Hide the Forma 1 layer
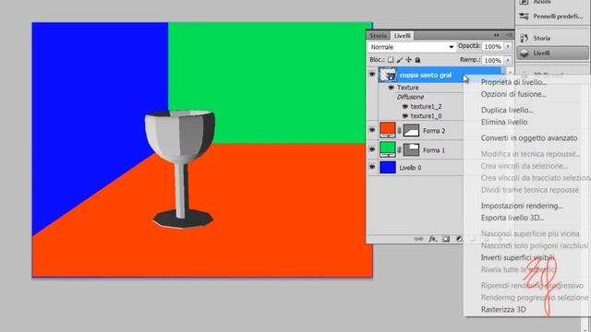The width and height of the screenshot is (591, 332). (372, 149)
